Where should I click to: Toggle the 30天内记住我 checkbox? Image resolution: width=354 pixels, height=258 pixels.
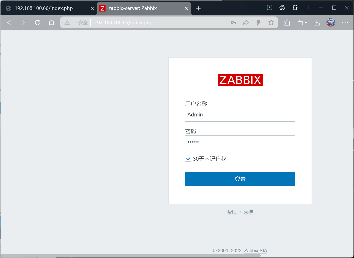point(188,159)
